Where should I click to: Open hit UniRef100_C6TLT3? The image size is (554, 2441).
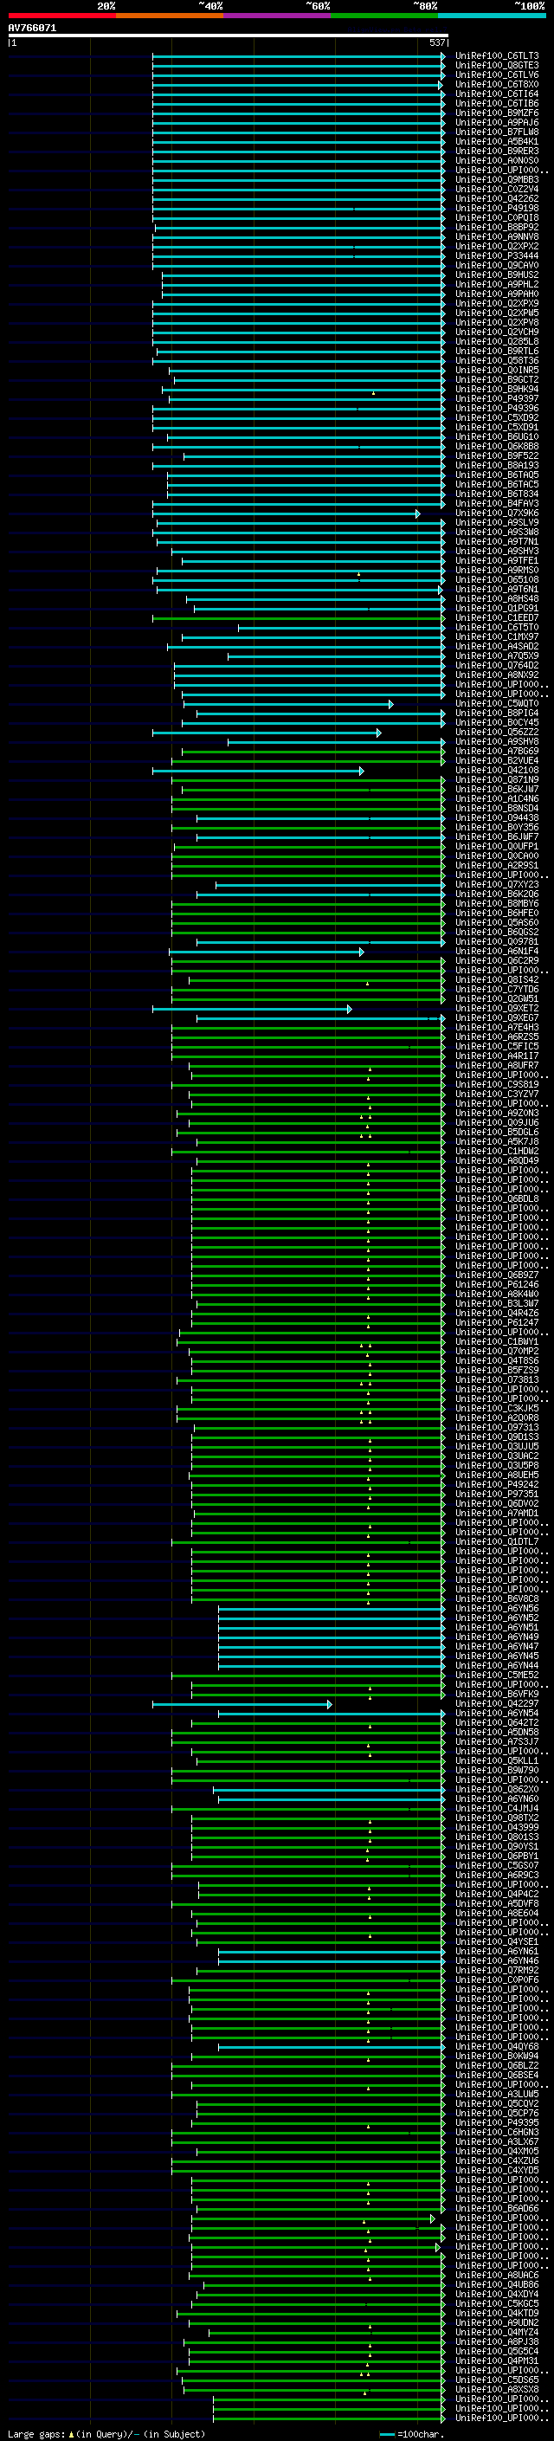[x=497, y=56]
